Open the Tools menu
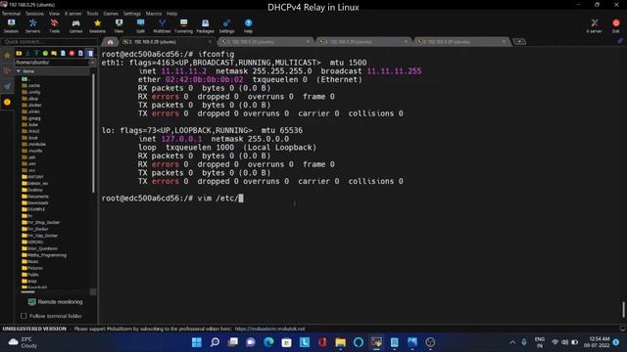The image size is (627, 352). pos(92,14)
